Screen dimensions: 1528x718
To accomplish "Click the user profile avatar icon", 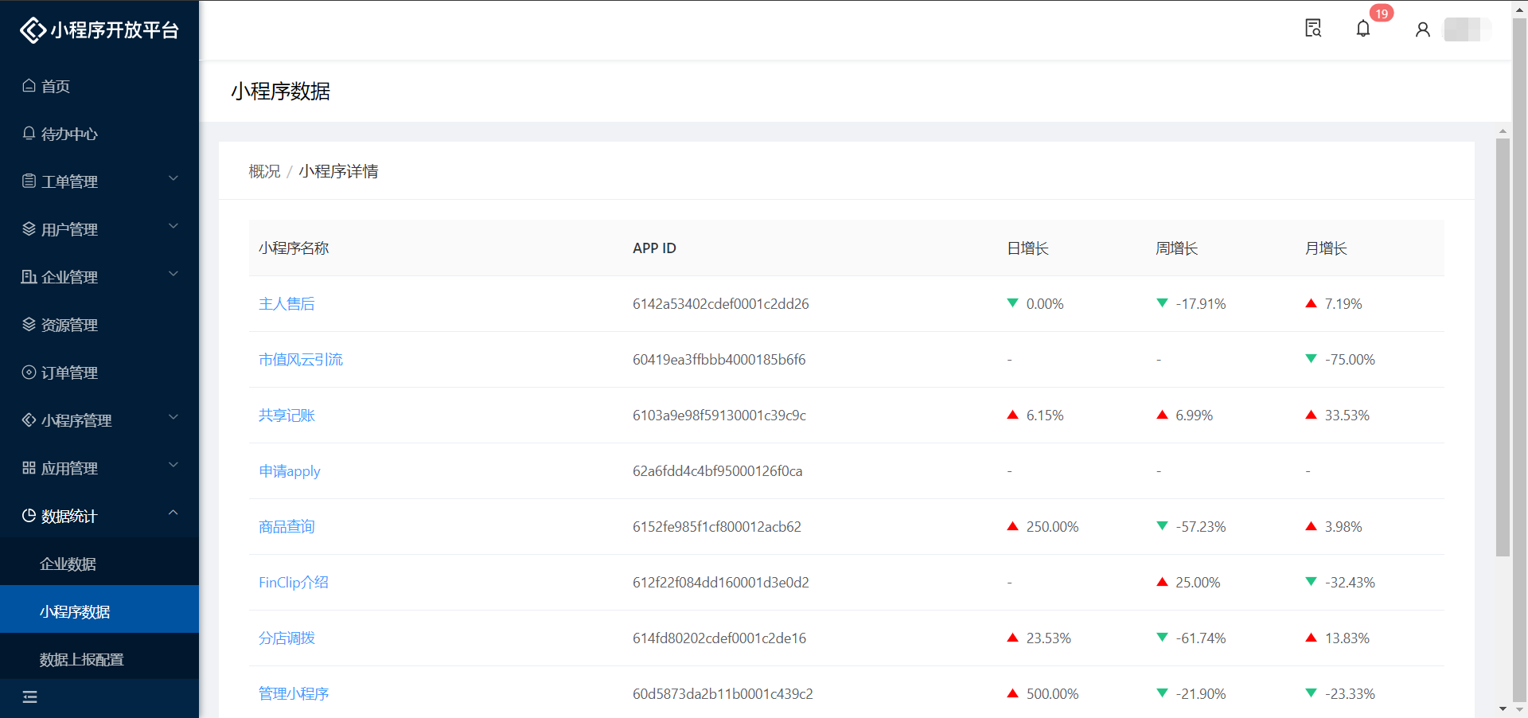I will pyautogui.click(x=1423, y=29).
